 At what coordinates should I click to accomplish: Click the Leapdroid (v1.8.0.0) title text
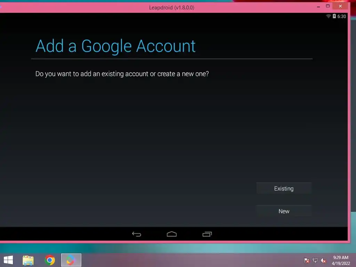coord(172,8)
